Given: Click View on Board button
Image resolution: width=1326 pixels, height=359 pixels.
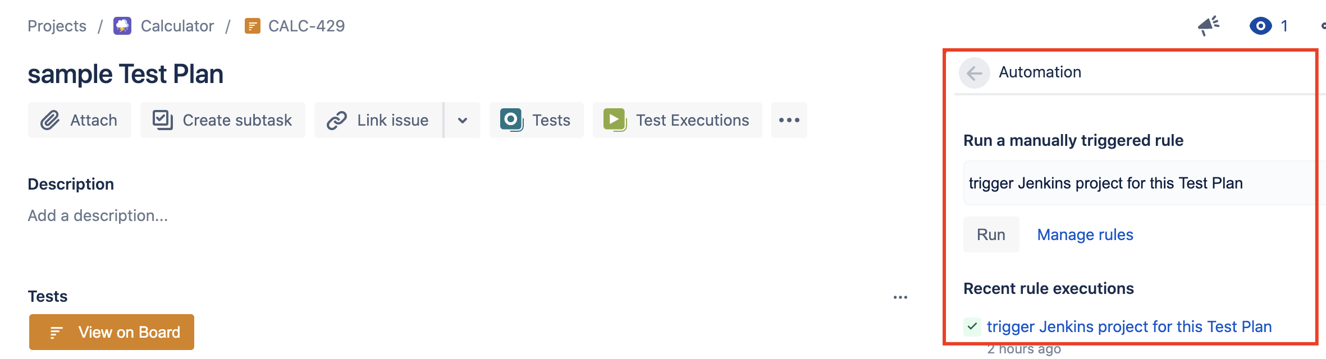Looking at the screenshot, I should (112, 332).
